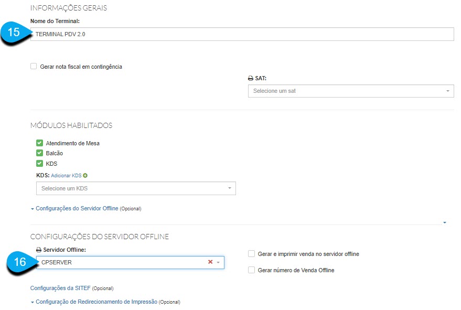Screen dimensions: 461x310
Task: Clear CPSERVER selection with red X
Action: point(210,262)
